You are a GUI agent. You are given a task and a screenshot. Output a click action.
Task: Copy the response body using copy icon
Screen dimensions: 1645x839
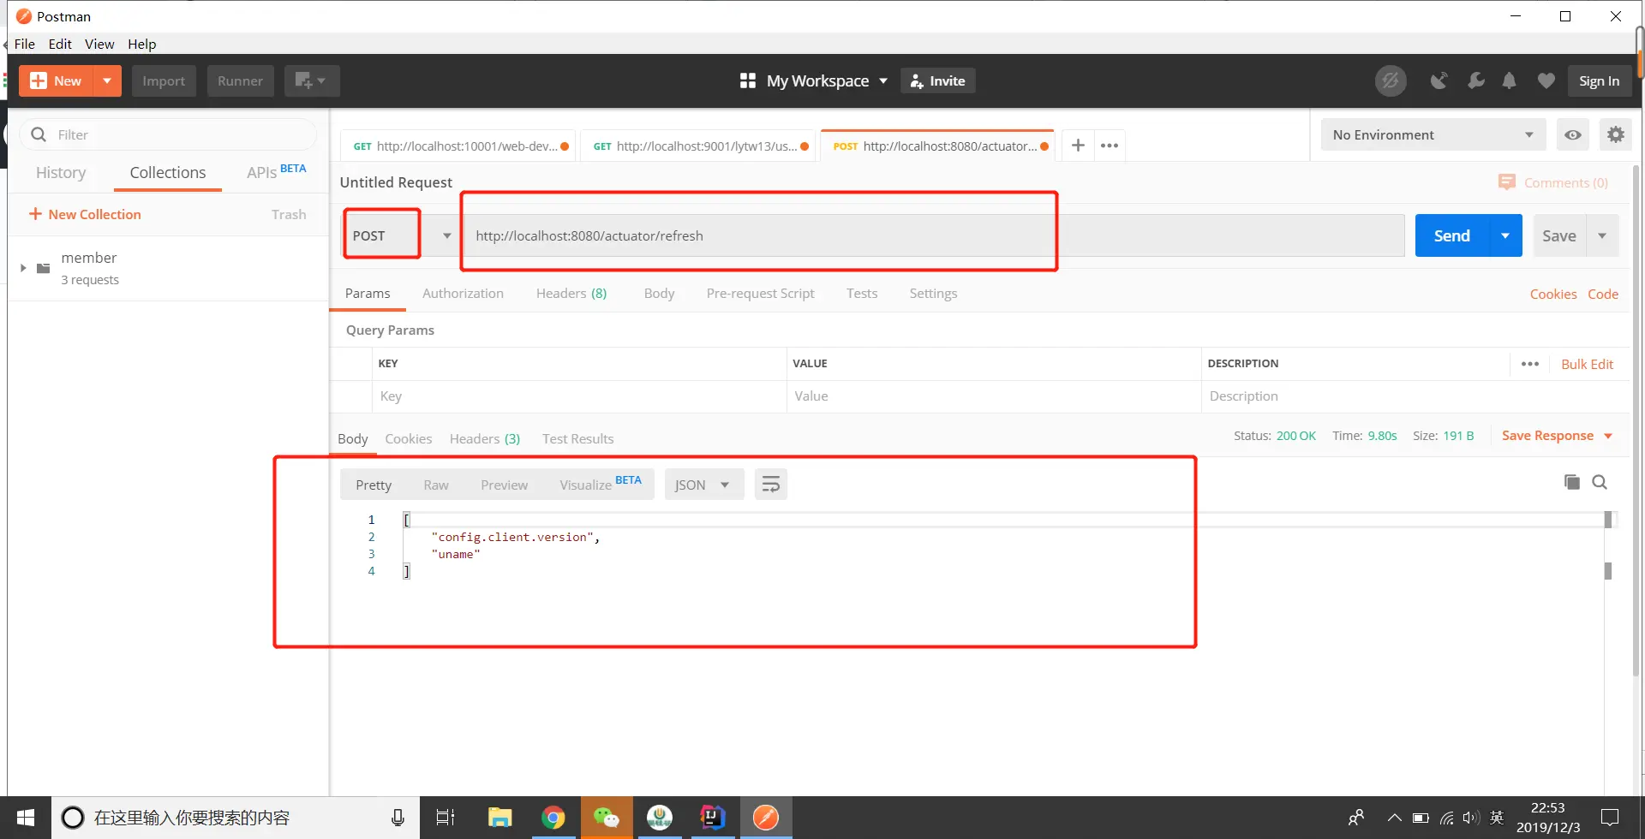[1572, 481]
